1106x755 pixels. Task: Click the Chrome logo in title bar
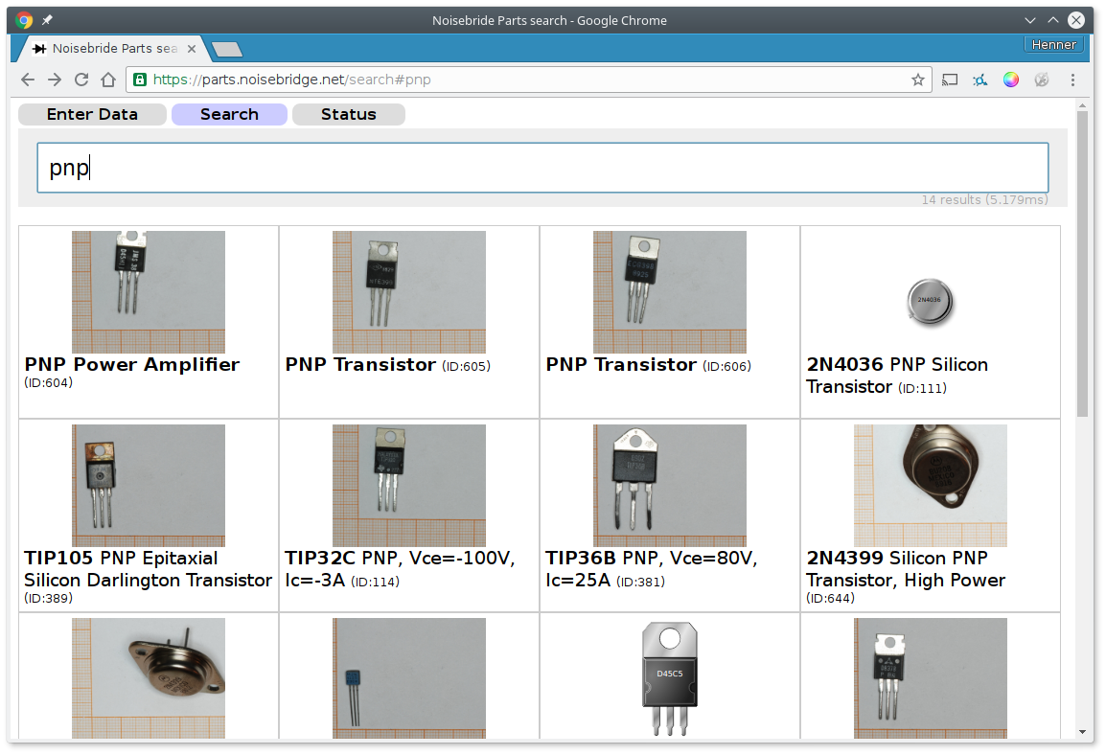24,20
